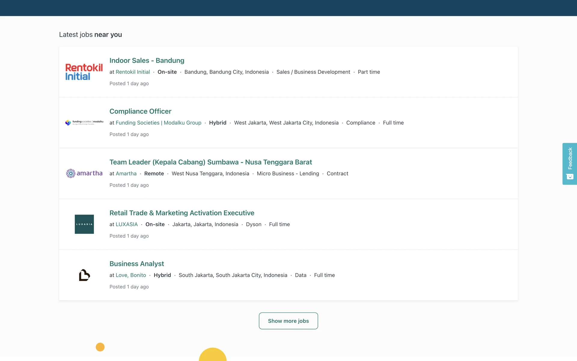The image size is (577, 361).
Task: Click the Amartha company name link
Action: point(126,174)
